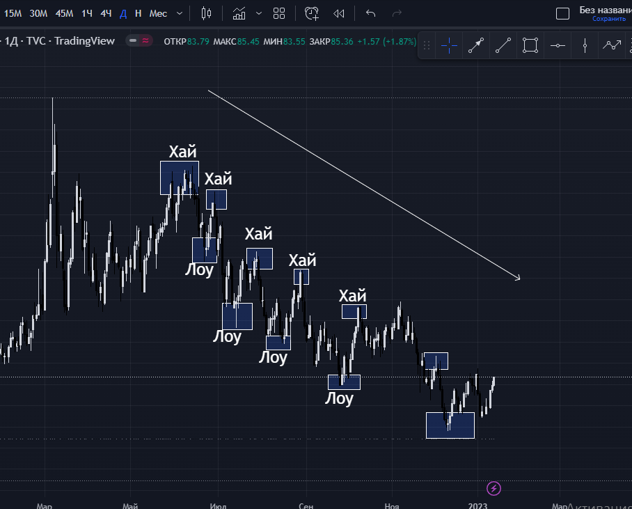Switch to the 4Ч timeframe
Image resolution: width=632 pixels, height=509 pixels.
[106, 14]
